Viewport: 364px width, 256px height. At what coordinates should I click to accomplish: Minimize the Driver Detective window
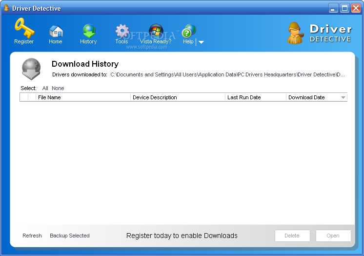click(333, 8)
